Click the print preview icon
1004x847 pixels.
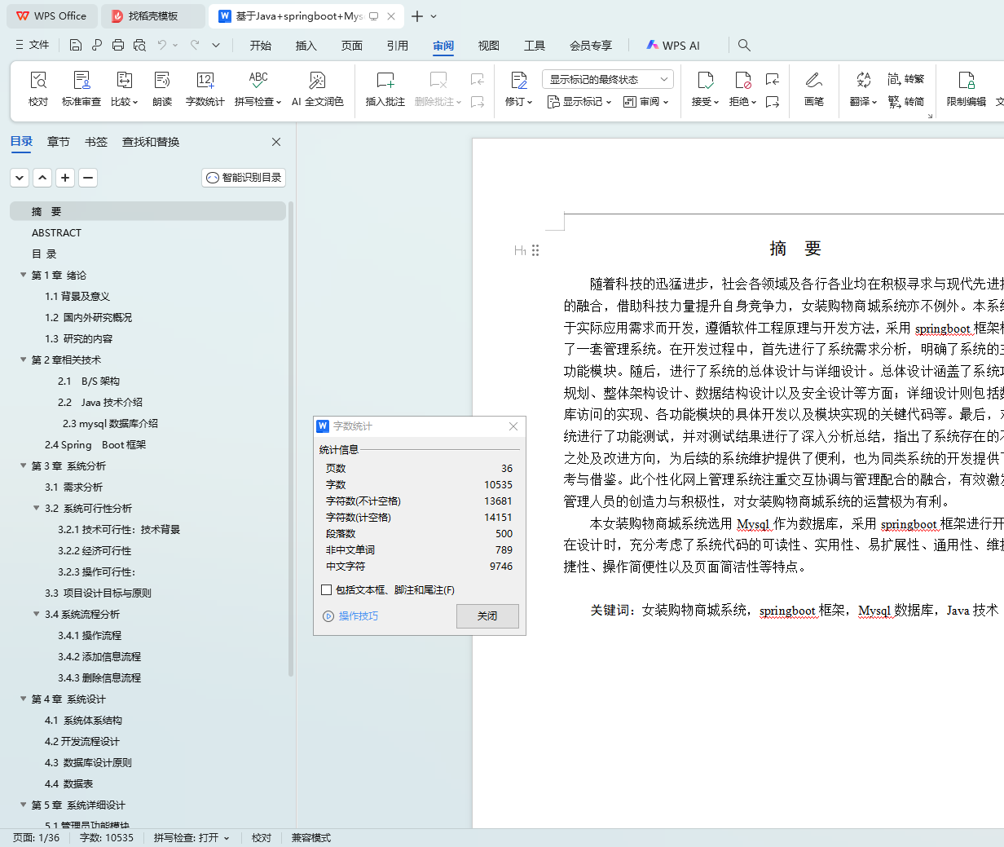139,45
